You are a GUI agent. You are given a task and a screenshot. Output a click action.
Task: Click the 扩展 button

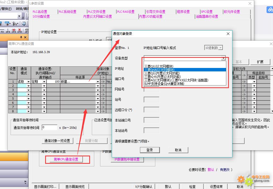260,62
